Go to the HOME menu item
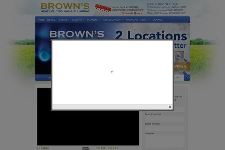Image resolution: width=225 pixels, height=150 pixels. (41, 19)
